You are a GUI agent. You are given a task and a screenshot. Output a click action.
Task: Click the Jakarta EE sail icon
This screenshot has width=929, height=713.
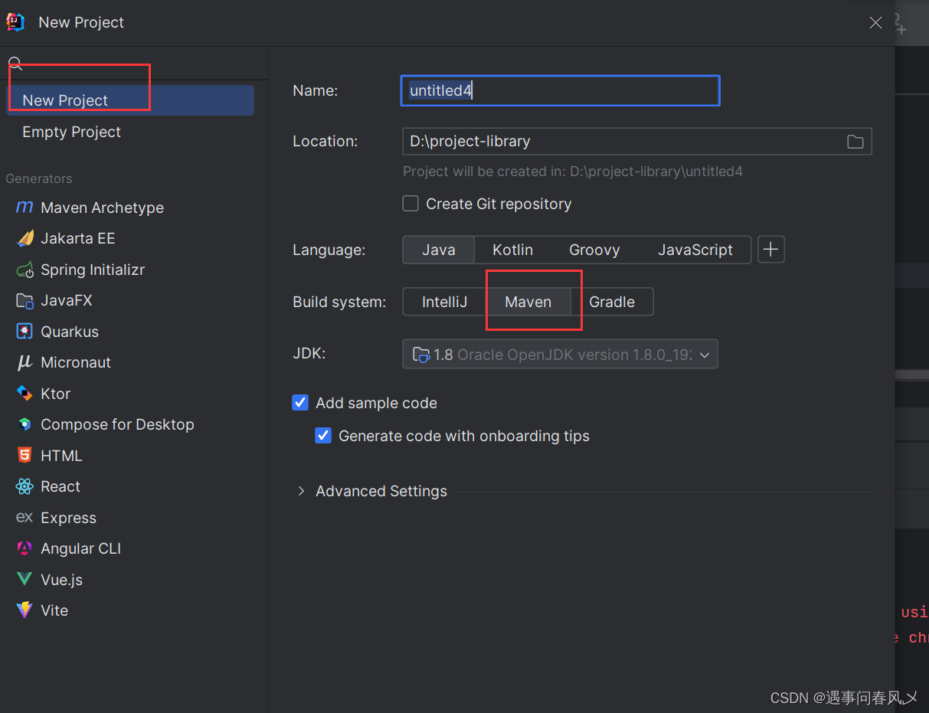[x=25, y=238]
